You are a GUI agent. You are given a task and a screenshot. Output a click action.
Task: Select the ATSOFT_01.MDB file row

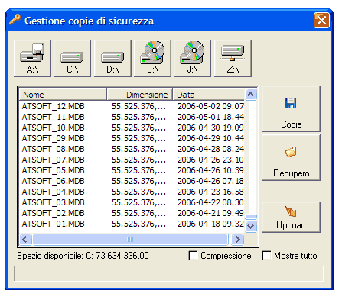[x=132, y=224]
